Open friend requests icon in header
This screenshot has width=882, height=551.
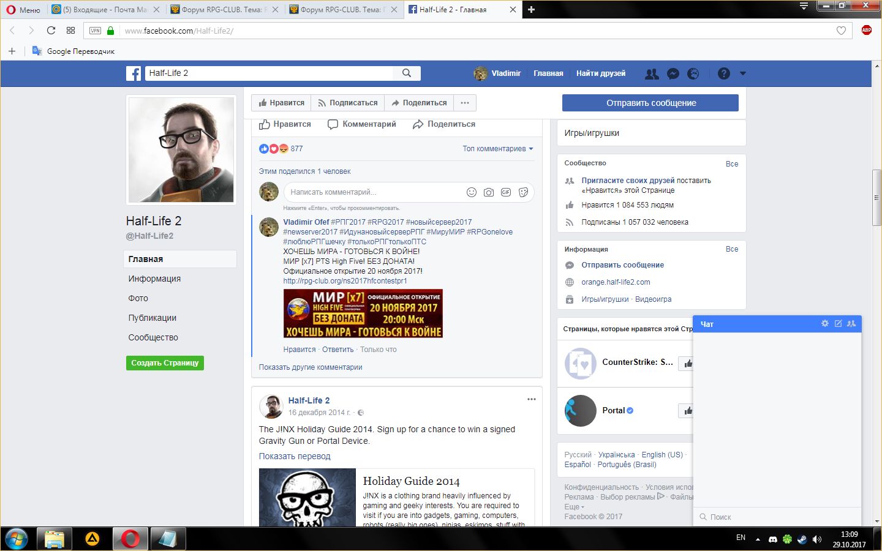point(652,73)
